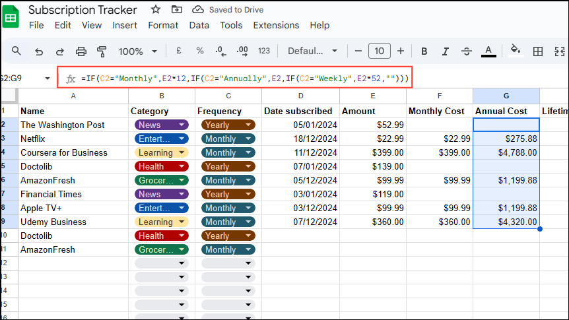This screenshot has width=569, height=320.
Task: Open the Extensions menu
Action: (x=276, y=25)
